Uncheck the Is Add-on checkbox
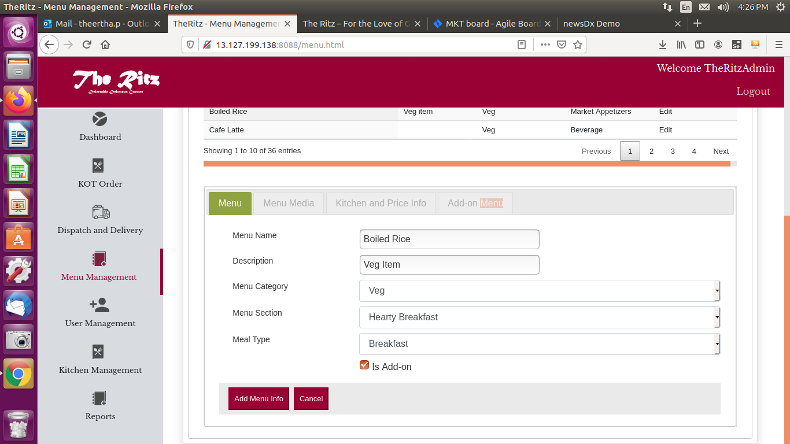The width and height of the screenshot is (790, 444). point(364,365)
